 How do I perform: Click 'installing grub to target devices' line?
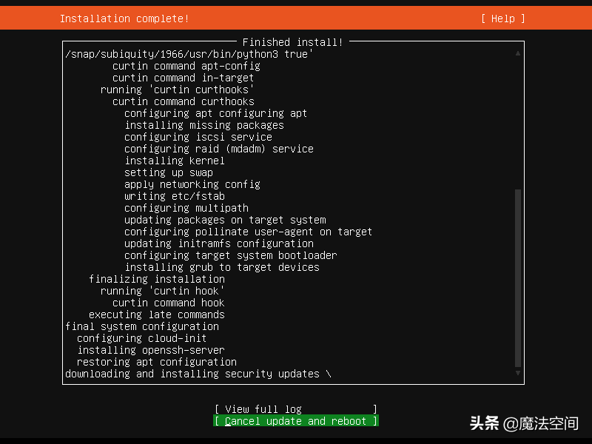point(222,267)
